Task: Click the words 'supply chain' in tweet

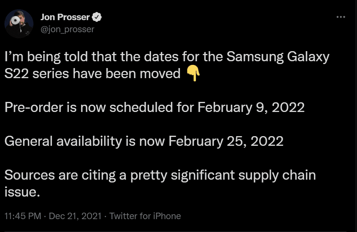Action: point(277,175)
